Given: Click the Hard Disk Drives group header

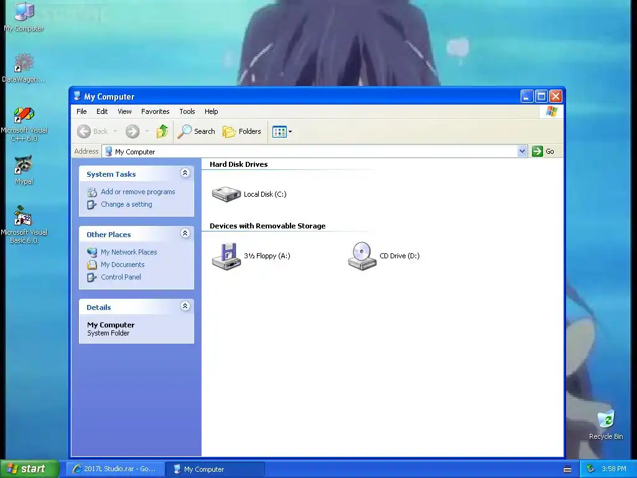Looking at the screenshot, I should [x=238, y=164].
